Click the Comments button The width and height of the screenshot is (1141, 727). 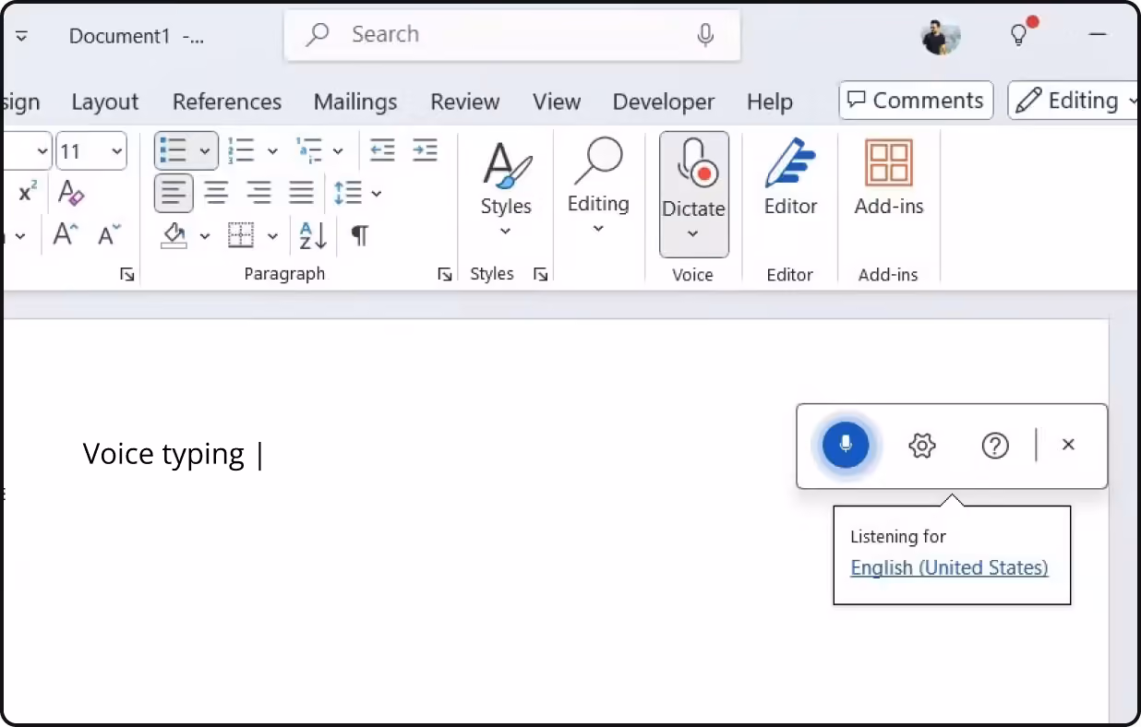click(916, 101)
